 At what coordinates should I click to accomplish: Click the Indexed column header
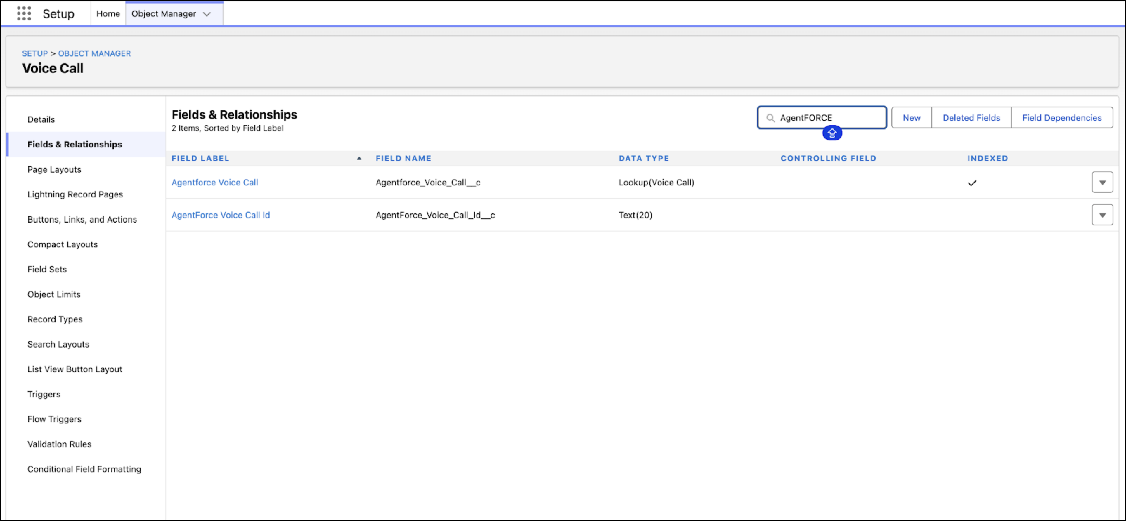988,159
